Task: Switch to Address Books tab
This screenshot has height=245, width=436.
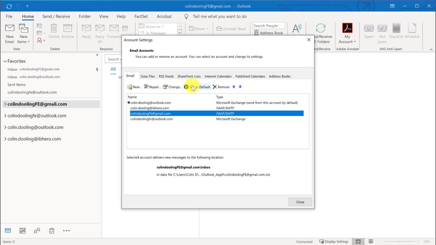Action: (279, 76)
